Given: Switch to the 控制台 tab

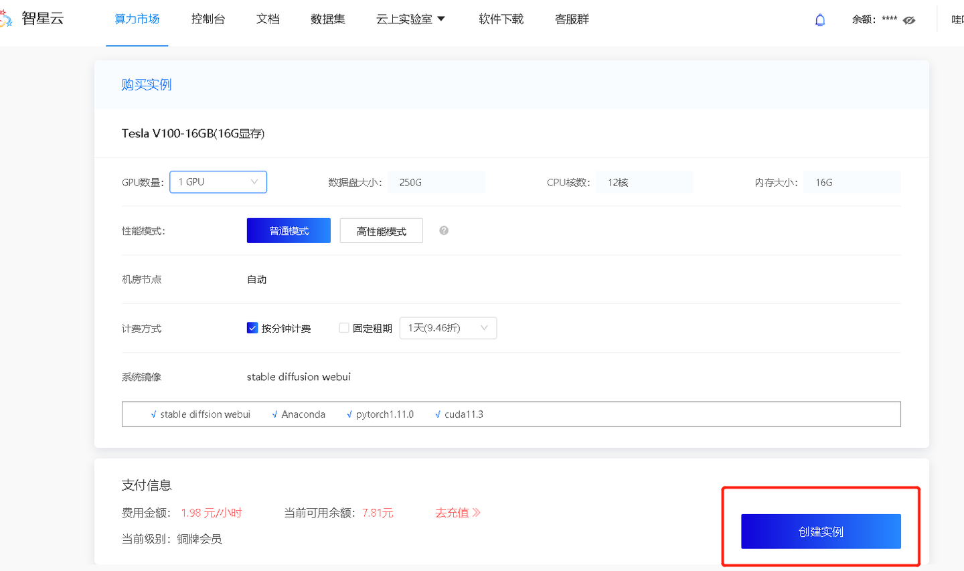Looking at the screenshot, I should (208, 19).
